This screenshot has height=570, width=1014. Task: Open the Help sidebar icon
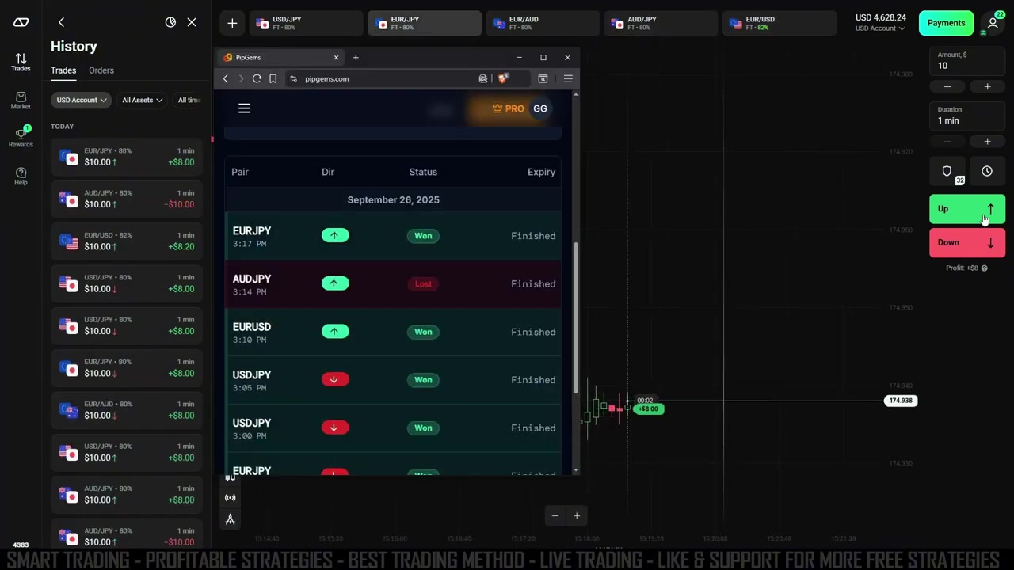point(21,176)
